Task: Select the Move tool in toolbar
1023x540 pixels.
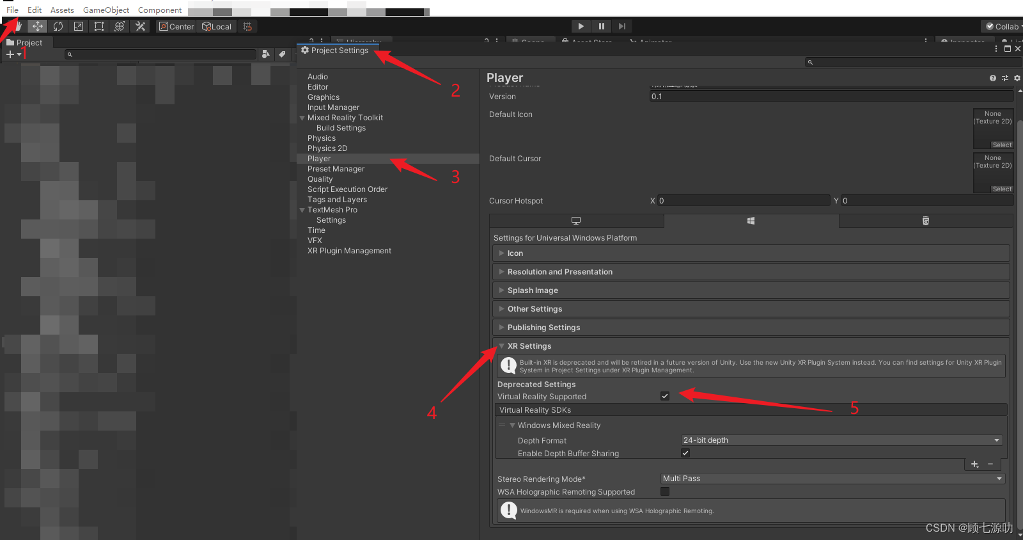Action: [38, 26]
